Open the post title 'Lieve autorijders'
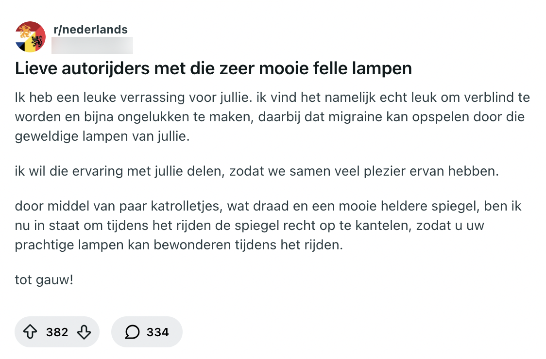This screenshot has height=359, width=546. pyautogui.click(x=213, y=68)
